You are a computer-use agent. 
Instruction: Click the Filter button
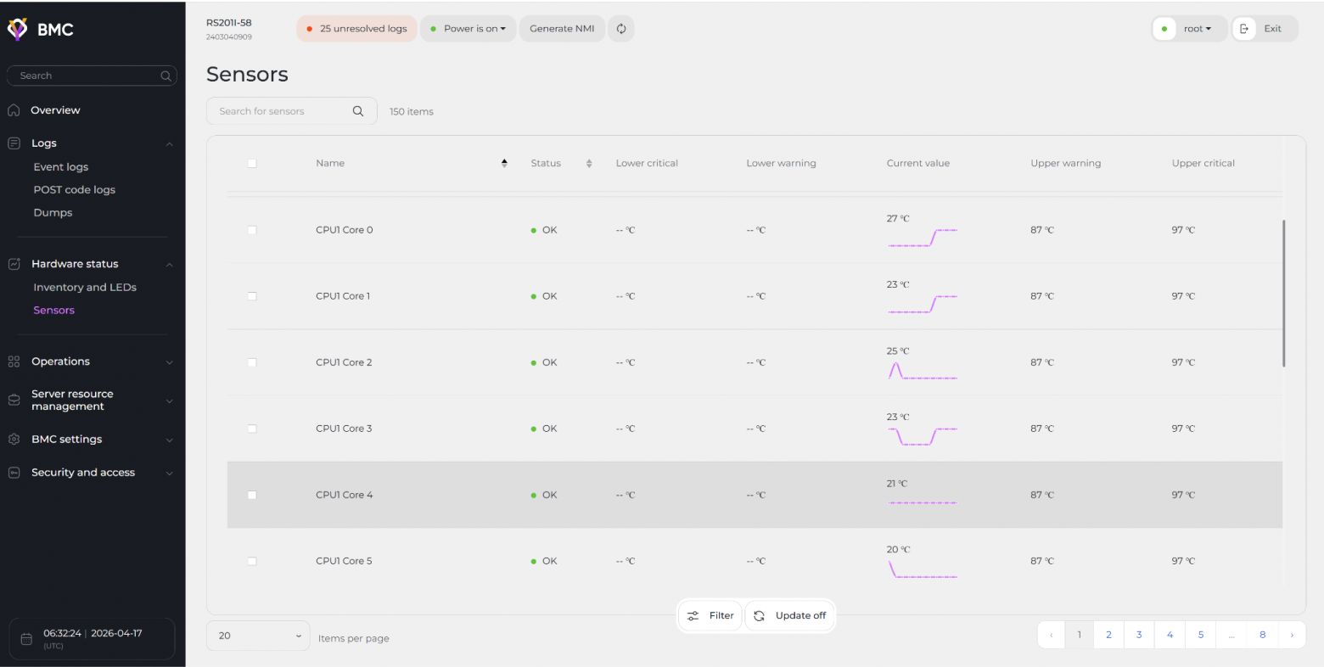pos(710,615)
